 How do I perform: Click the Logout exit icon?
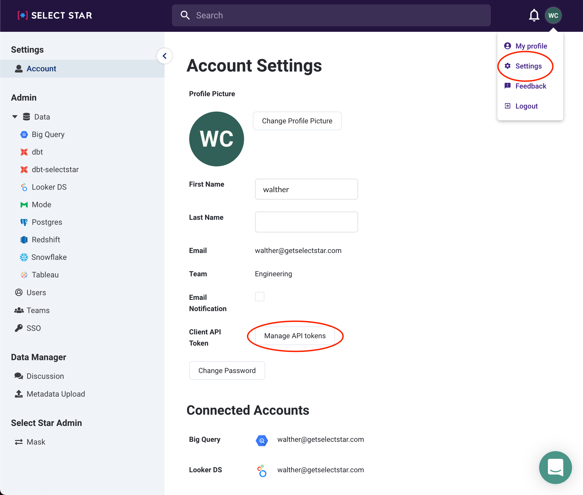tap(507, 106)
